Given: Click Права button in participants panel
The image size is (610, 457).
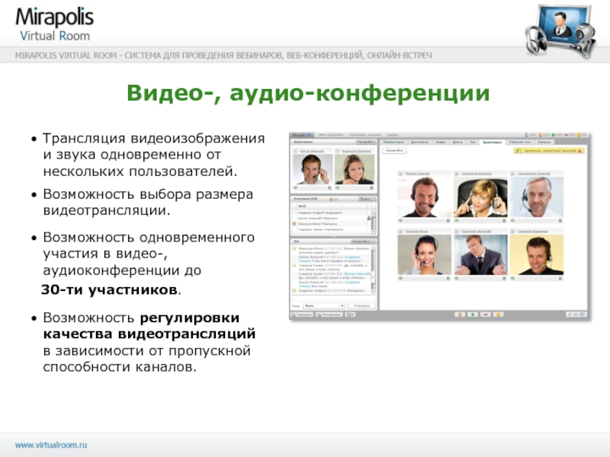Looking at the screenshot, I should coord(365,199).
